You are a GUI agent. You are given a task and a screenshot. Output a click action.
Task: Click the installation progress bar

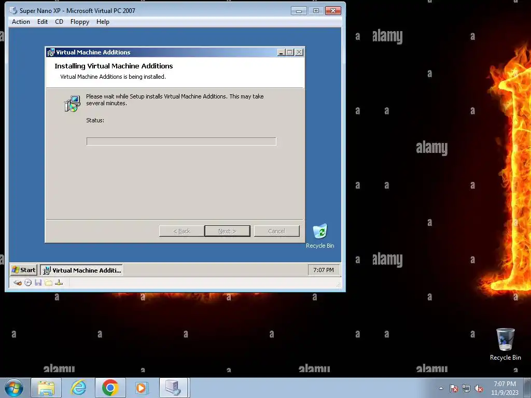pyautogui.click(x=181, y=141)
